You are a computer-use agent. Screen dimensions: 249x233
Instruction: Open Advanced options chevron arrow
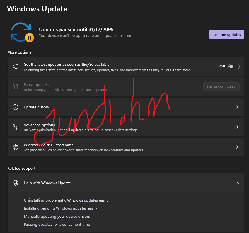[237, 127]
